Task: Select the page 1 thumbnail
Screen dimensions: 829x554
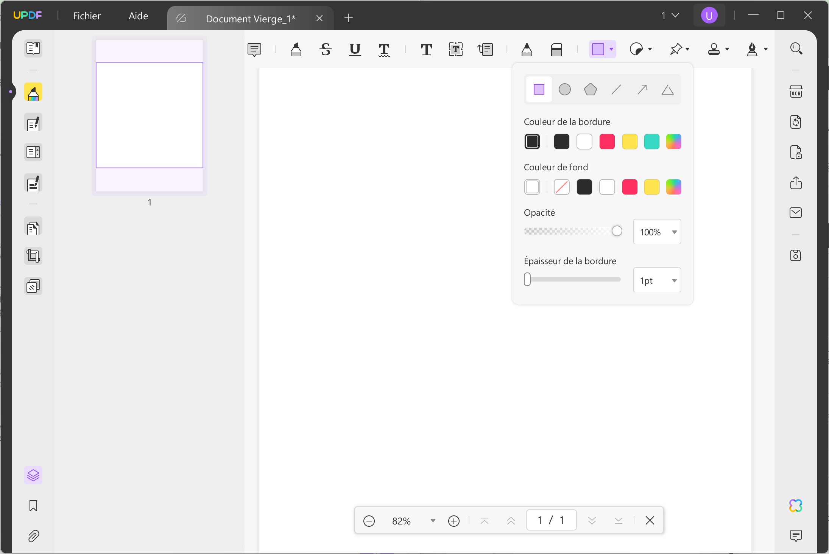Action: (x=149, y=115)
